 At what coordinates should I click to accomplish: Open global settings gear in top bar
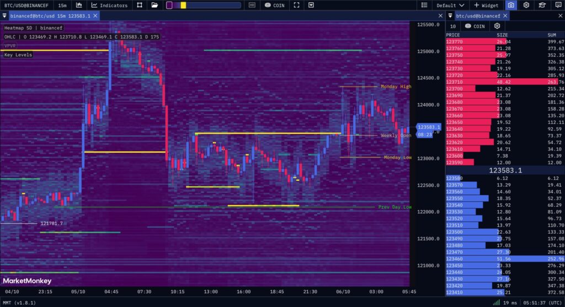tap(526, 5)
